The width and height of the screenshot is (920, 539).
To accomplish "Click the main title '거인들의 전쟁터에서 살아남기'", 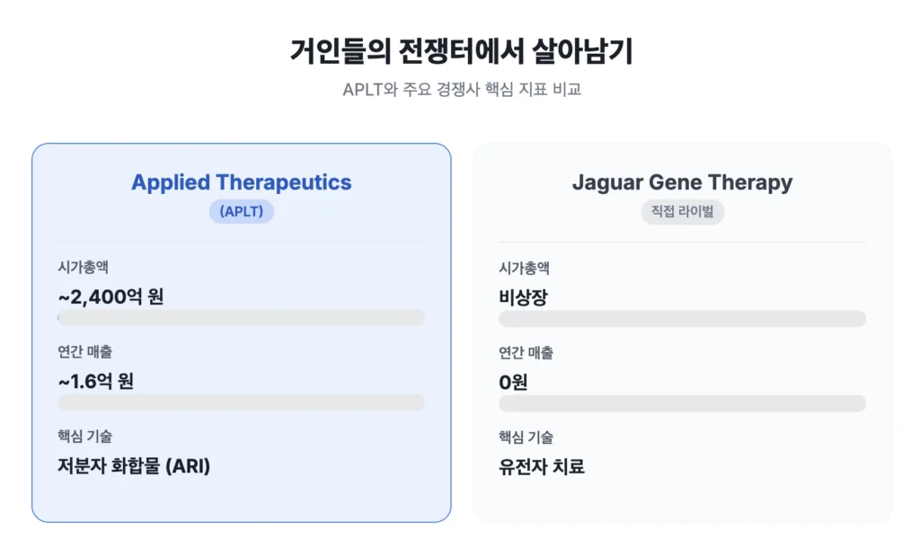I will point(460,52).
